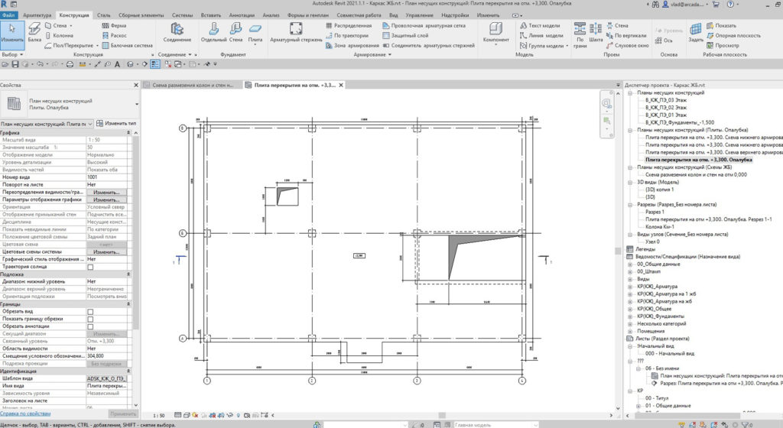Check the Траектория солнца checkbox
Screen dimensions: 783x428
point(90,267)
